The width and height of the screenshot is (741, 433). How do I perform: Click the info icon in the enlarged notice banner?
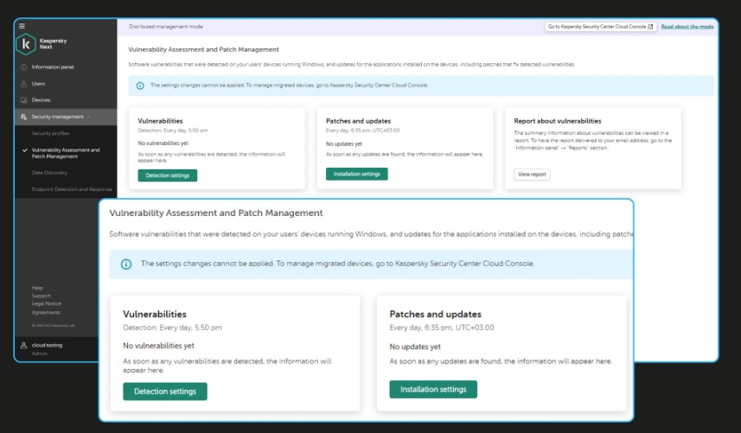(x=126, y=264)
